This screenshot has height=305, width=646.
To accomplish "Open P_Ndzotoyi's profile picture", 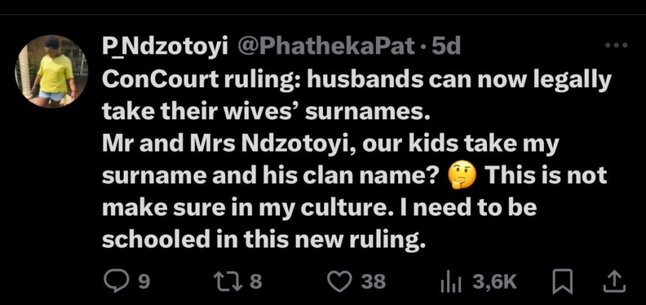I will click(51, 71).
